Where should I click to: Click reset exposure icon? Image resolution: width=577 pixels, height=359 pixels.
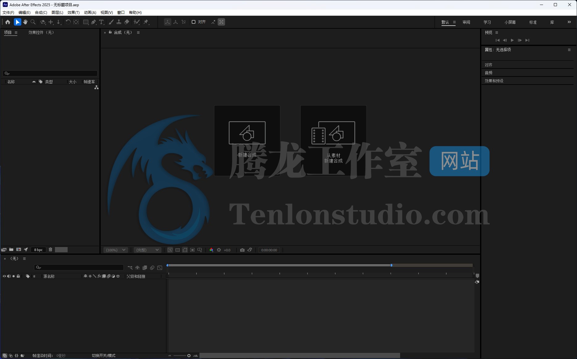pyautogui.click(x=219, y=250)
